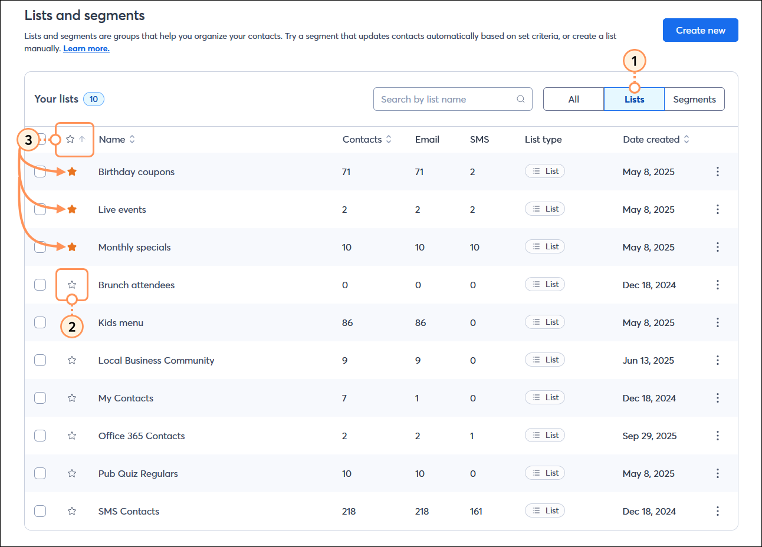Image resolution: width=762 pixels, height=547 pixels.
Task: Select the Office 365 Contacts checkbox
Action: pos(40,436)
